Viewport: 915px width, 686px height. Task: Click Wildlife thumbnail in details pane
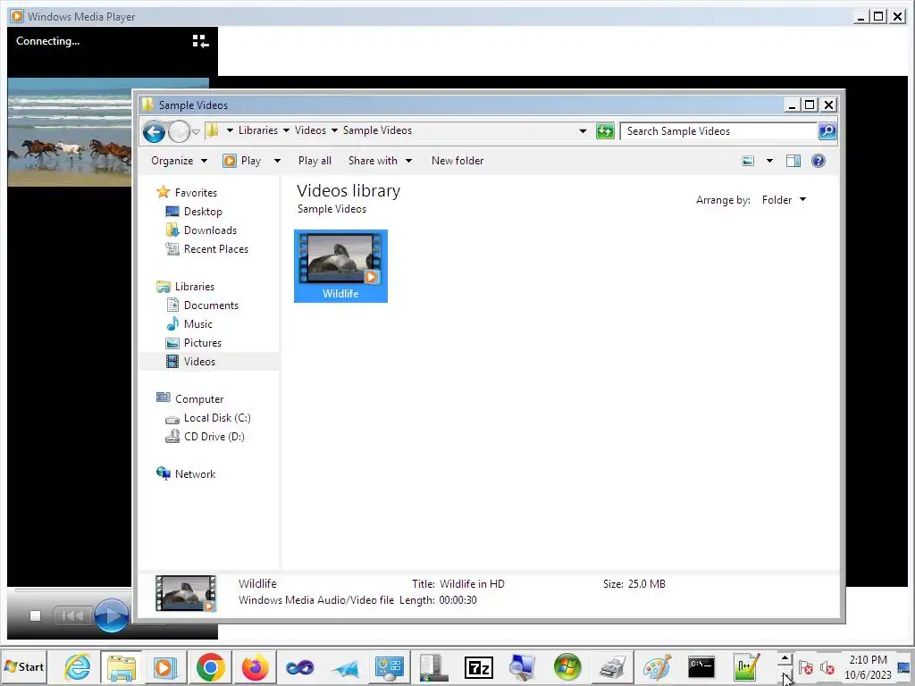[x=186, y=593]
